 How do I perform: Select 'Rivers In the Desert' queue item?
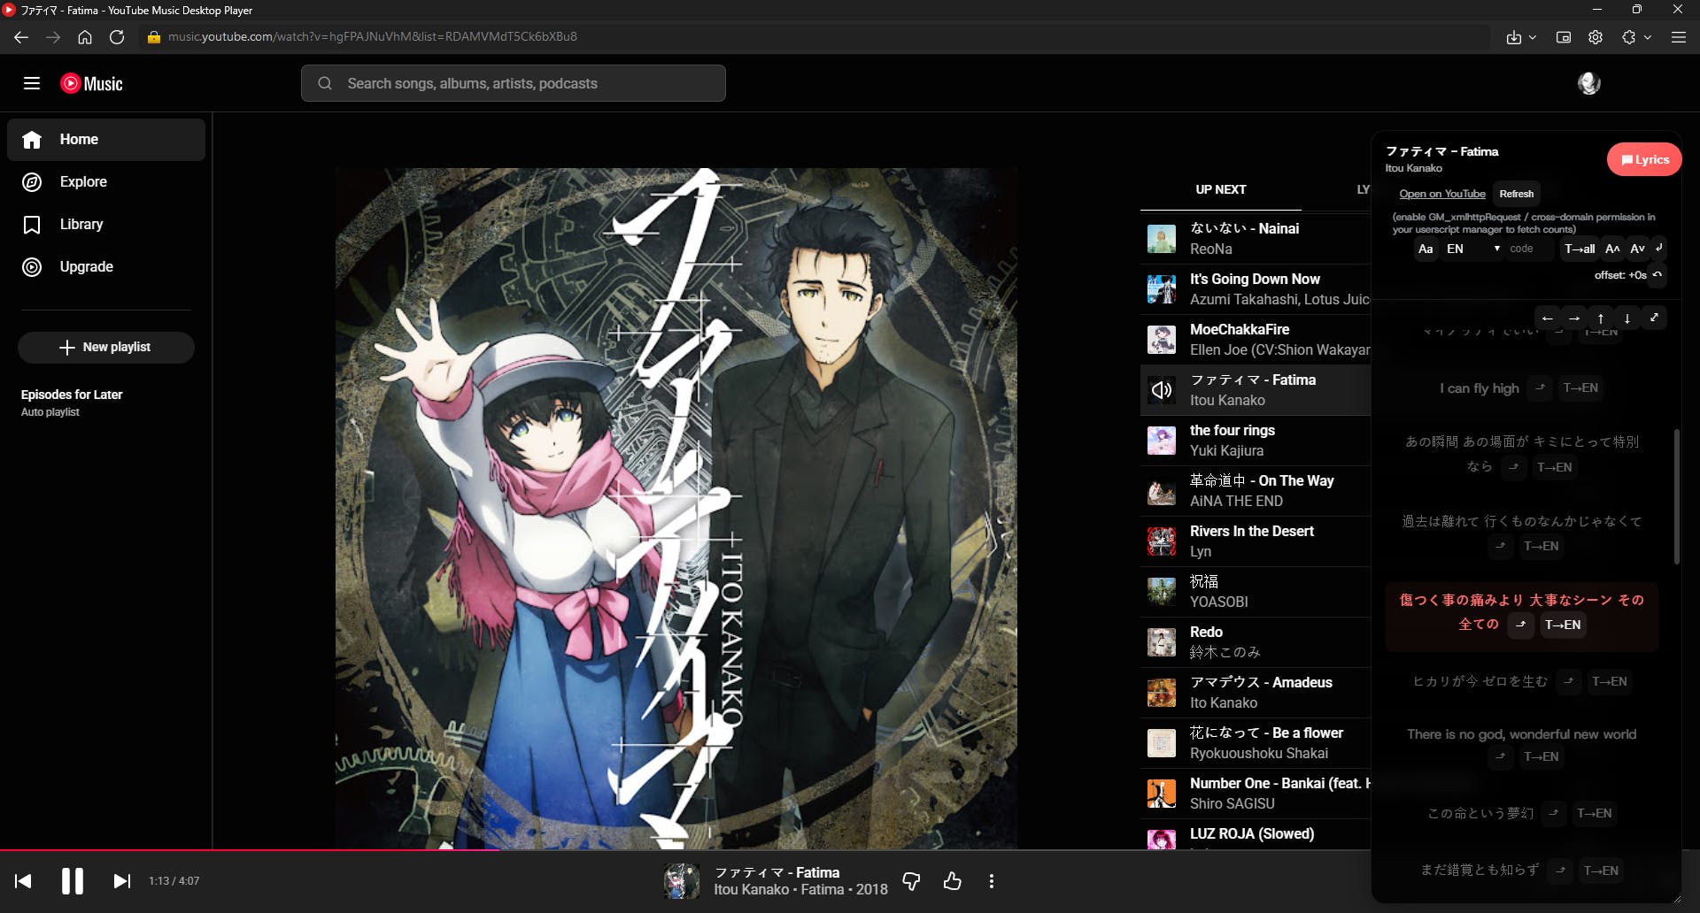[x=1256, y=541]
